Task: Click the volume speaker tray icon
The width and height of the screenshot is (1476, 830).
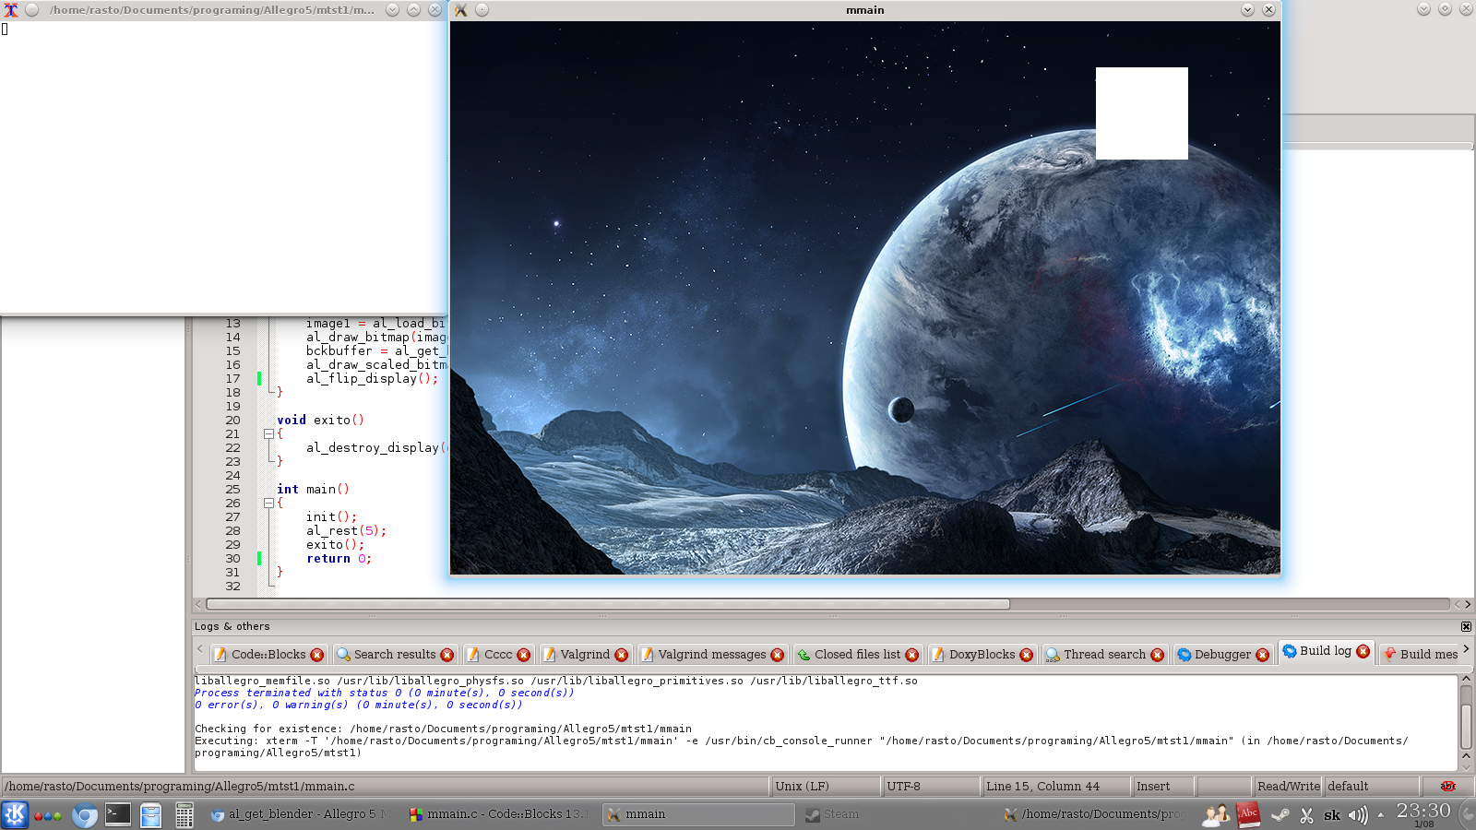Action: (1357, 815)
